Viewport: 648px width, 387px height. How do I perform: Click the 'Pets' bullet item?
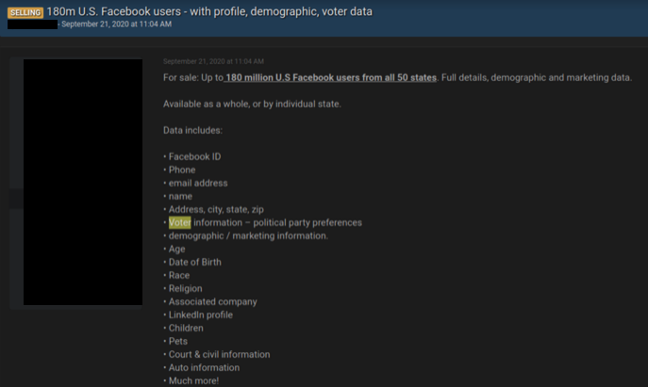pyautogui.click(x=178, y=342)
